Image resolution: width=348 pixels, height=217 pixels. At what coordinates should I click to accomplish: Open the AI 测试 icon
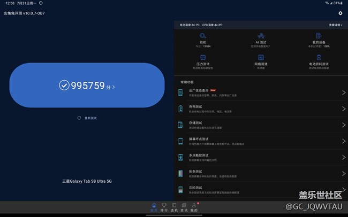[x=261, y=37]
